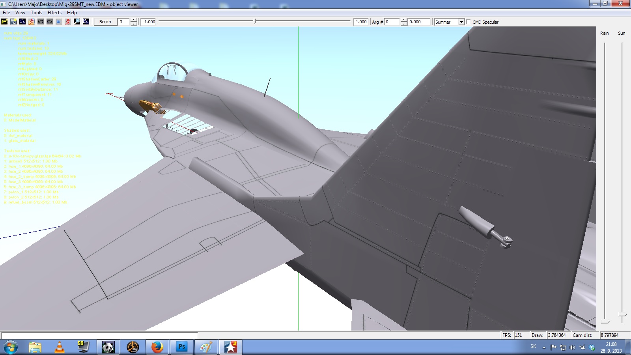Click the red running figure icon
Screen dimensions: 631x355
point(68,22)
